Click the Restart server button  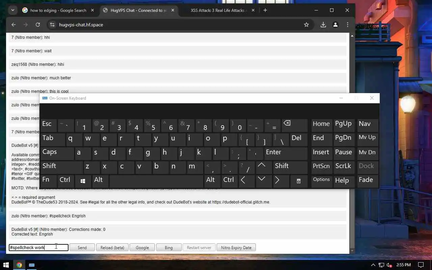(x=199, y=247)
